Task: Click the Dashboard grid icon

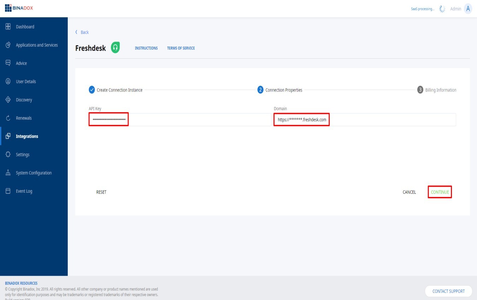Action: click(8, 27)
